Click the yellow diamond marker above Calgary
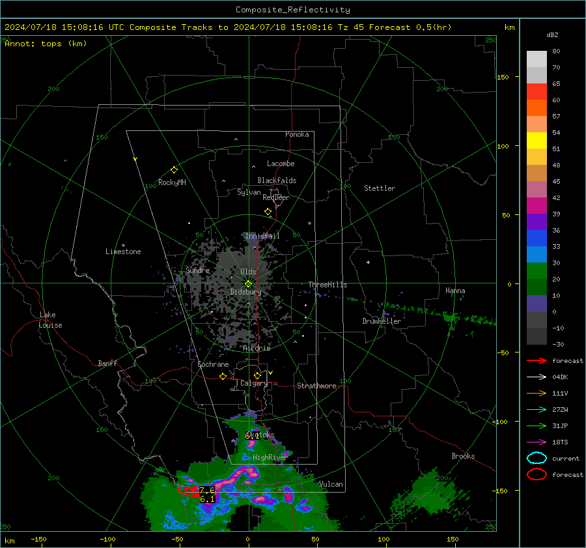 coord(257,375)
